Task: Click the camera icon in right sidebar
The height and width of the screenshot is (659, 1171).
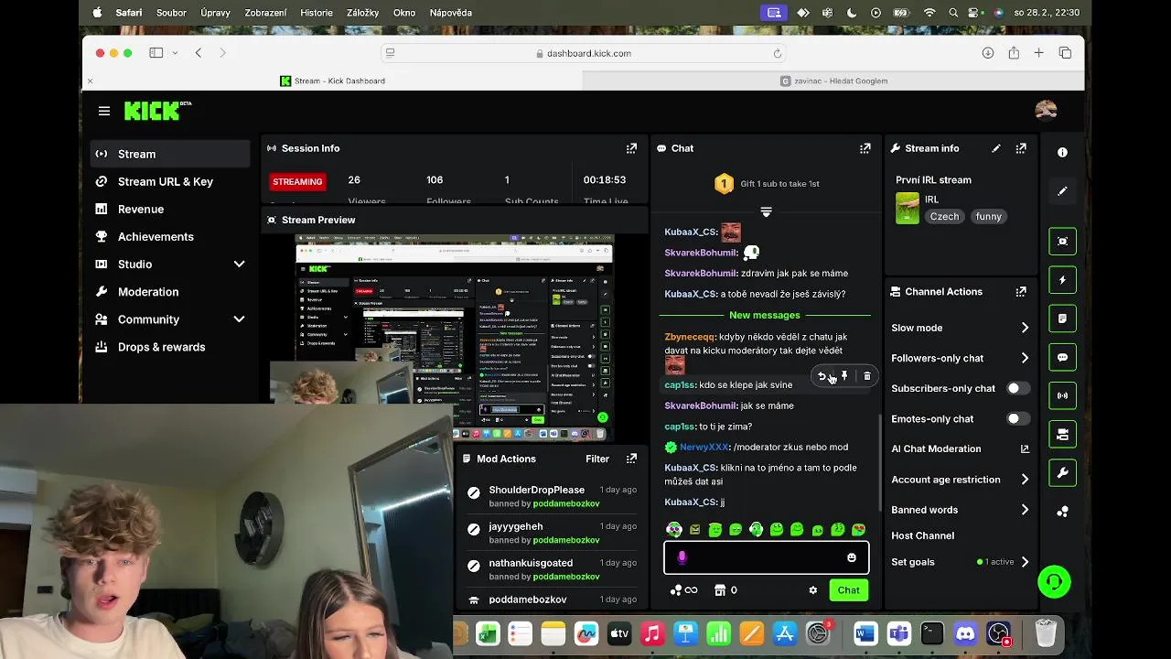Action: [1062, 435]
